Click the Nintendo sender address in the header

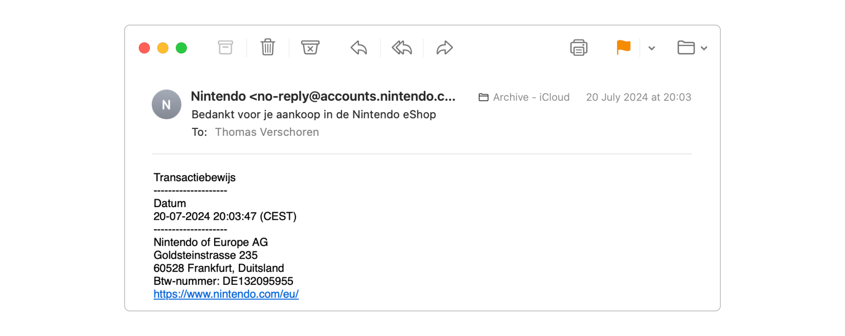click(x=323, y=96)
